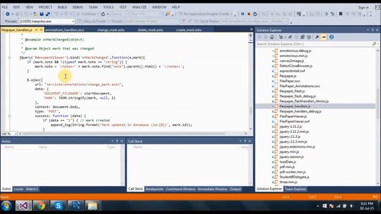Image resolution: width=381 pixels, height=214 pixels.
Task: Click the Hex display toolbar icon
Action: 299,14
